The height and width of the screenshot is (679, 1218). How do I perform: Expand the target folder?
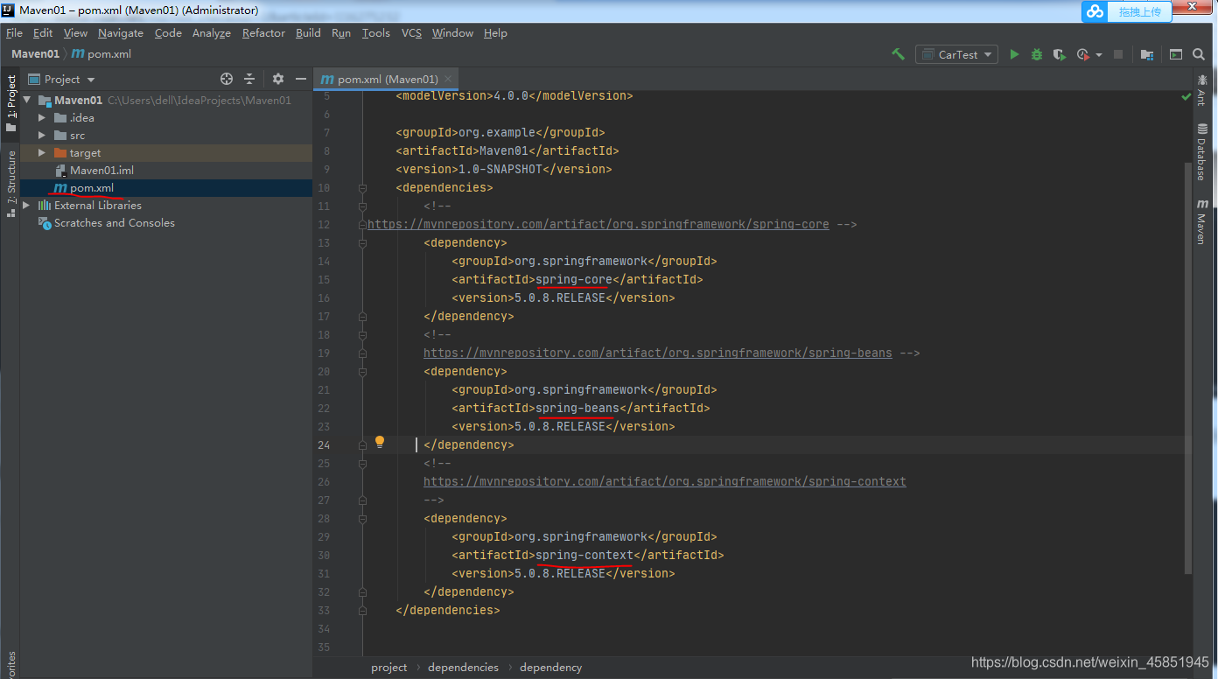coord(41,153)
